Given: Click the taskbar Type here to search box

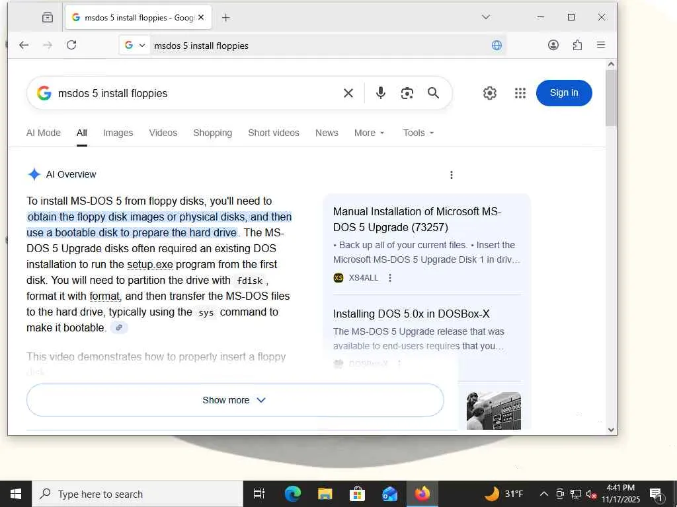Looking at the screenshot, I should pos(138,494).
